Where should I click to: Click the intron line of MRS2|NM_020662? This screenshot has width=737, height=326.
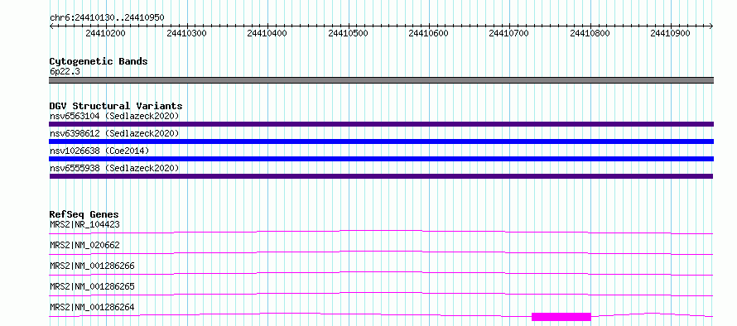click(x=381, y=252)
